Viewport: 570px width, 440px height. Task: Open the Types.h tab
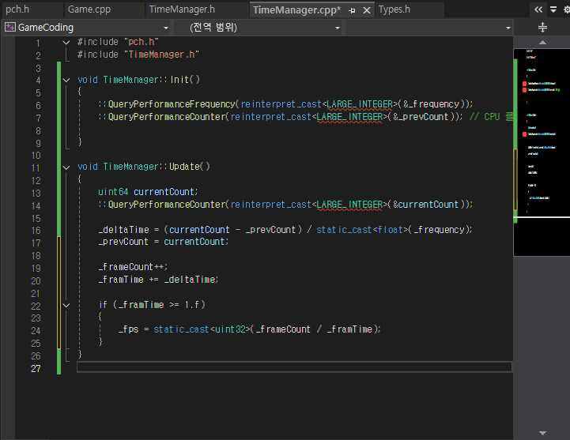(394, 9)
